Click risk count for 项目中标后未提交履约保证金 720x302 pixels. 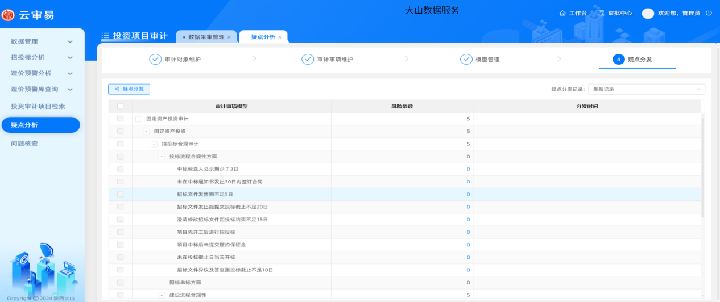point(469,245)
